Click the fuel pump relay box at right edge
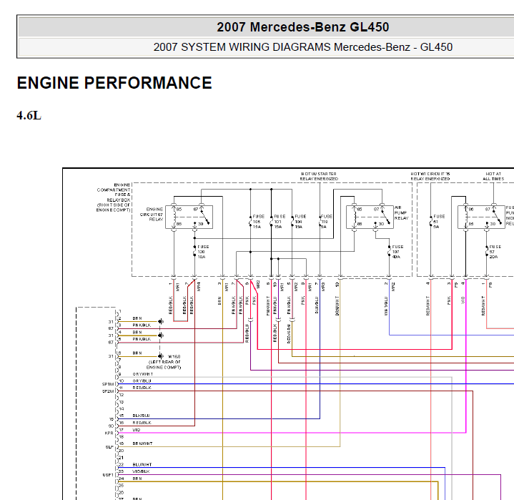The image size is (514, 500). 481,217
